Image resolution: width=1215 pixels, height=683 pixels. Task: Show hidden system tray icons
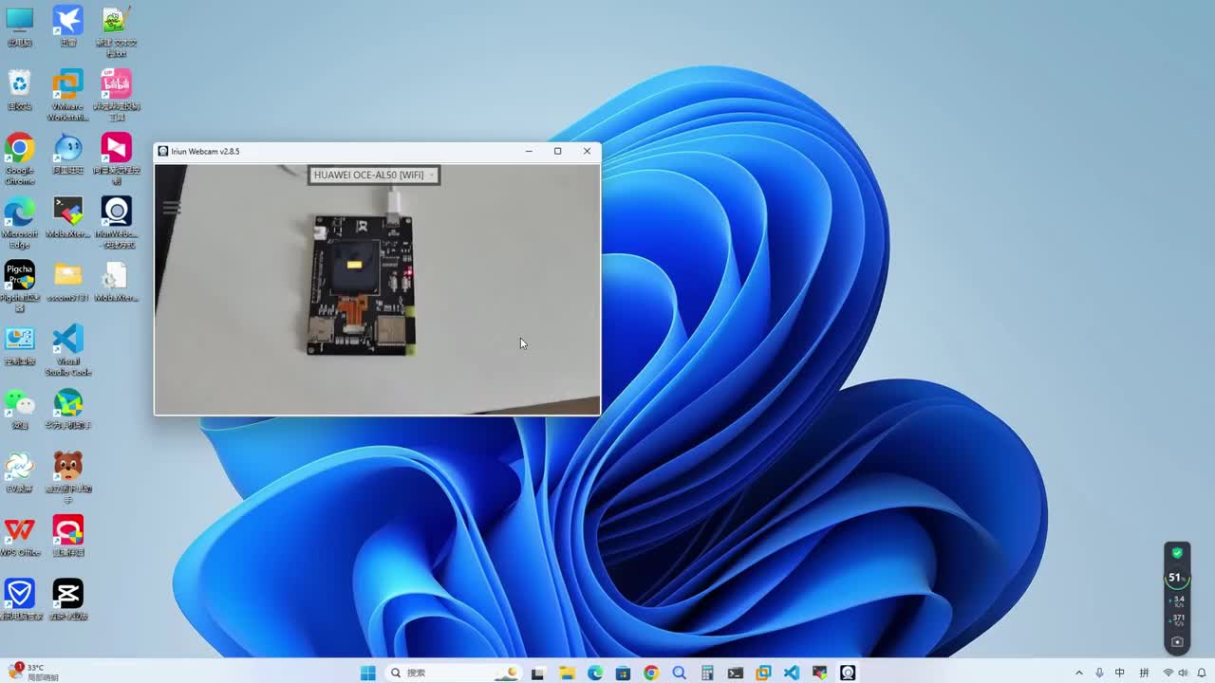(x=1079, y=673)
